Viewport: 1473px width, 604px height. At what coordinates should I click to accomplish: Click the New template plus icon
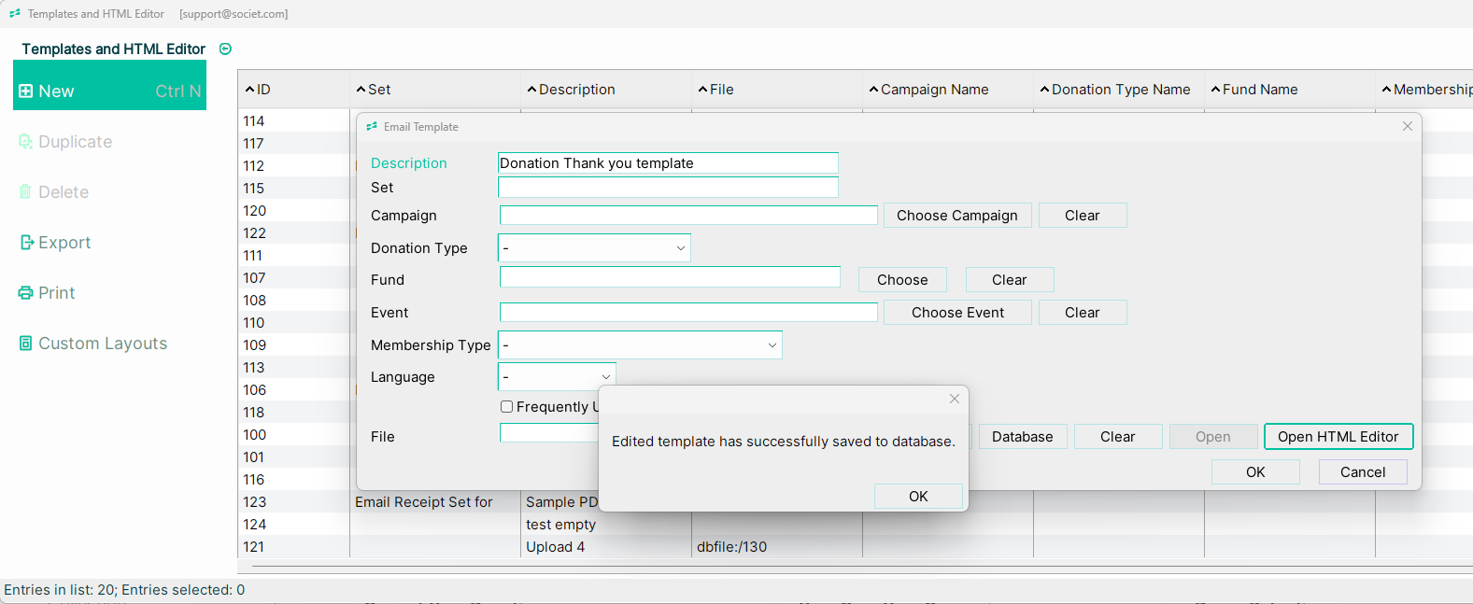point(26,91)
